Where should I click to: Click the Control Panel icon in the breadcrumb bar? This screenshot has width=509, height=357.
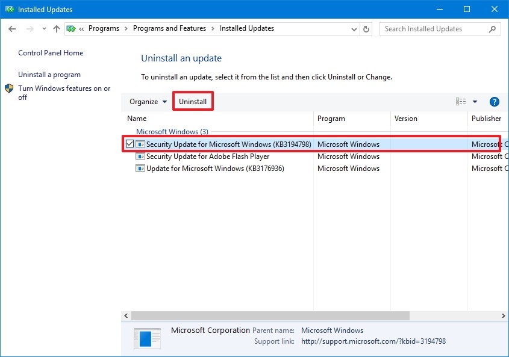70,28
